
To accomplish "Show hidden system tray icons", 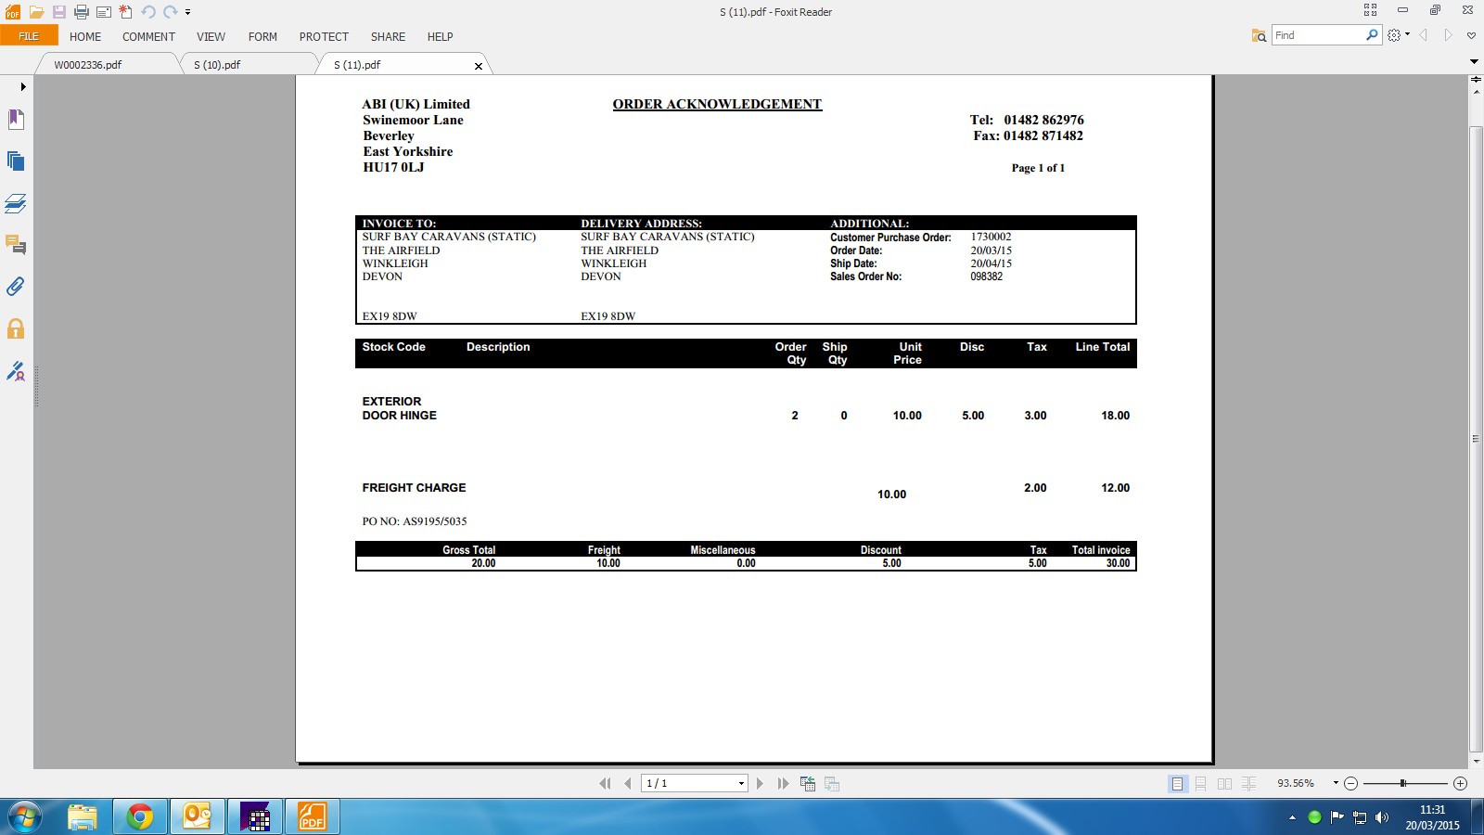I will coord(1292,817).
